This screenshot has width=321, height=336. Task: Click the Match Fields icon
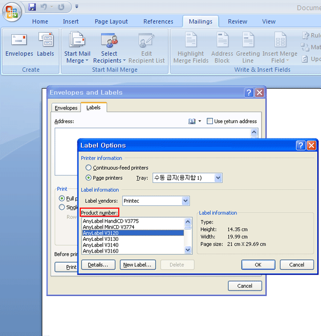[x=305, y=47]
